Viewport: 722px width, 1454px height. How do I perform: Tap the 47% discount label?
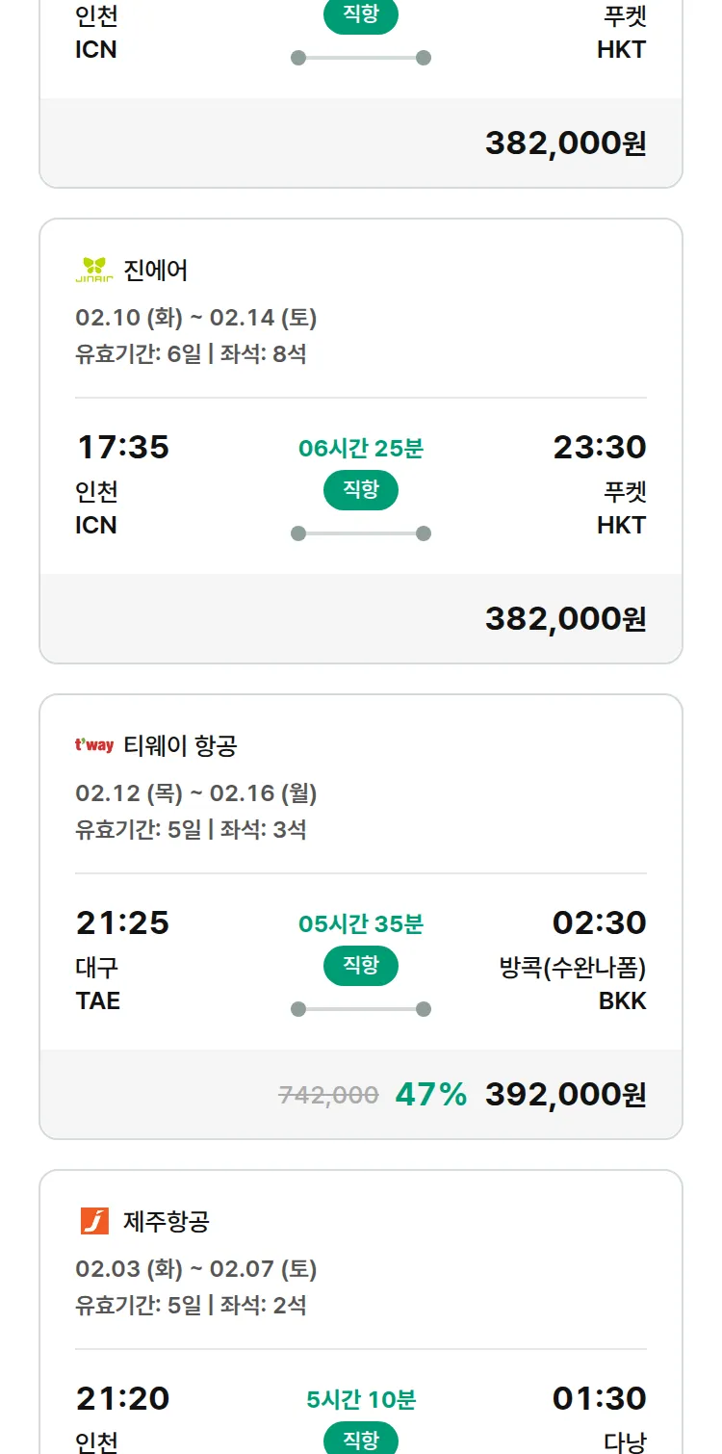coord(430,1095)
